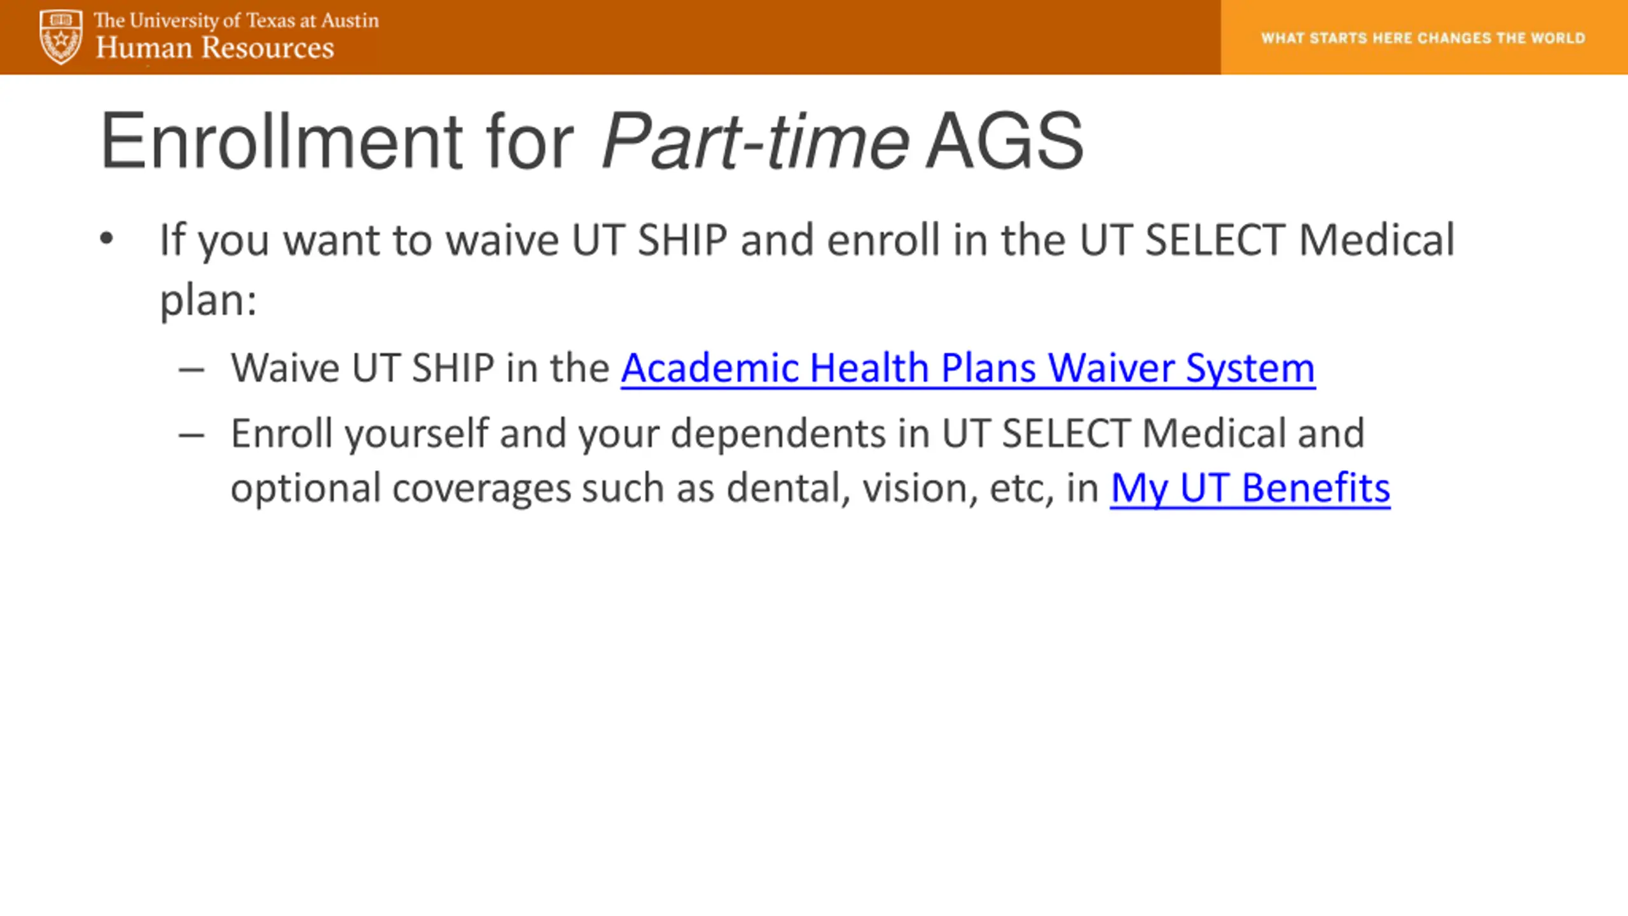Click the word 'System' in the waiver link
This screenshot has width=1628, height=916.
pyautogui.click(x=1251, y=369)
